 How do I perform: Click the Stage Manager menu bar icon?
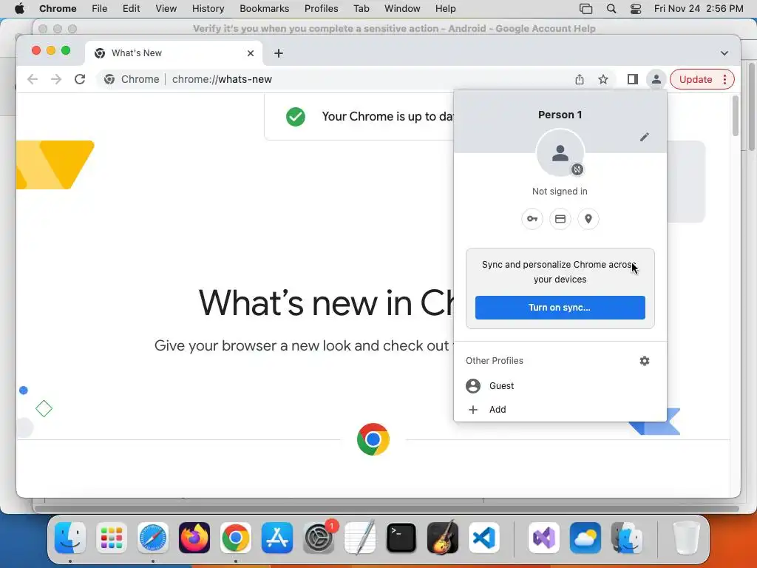point(585,9)
